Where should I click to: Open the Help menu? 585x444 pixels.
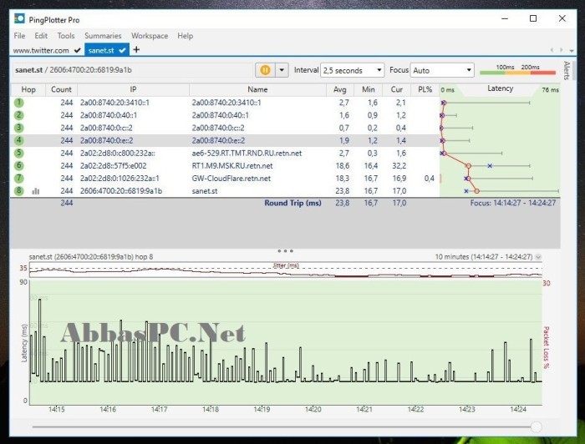[185, 36]
